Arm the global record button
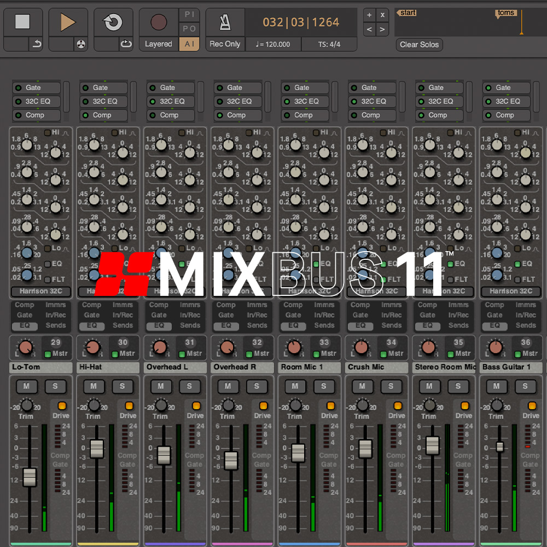The image size is (547, 547). click(x=158, y=22)
